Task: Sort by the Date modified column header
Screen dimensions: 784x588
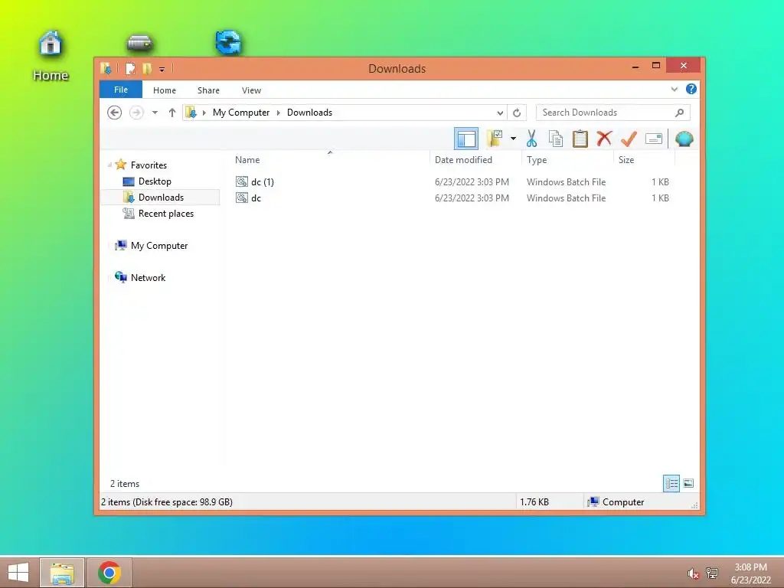Action: pyautogui.click(x=475, y=160)
